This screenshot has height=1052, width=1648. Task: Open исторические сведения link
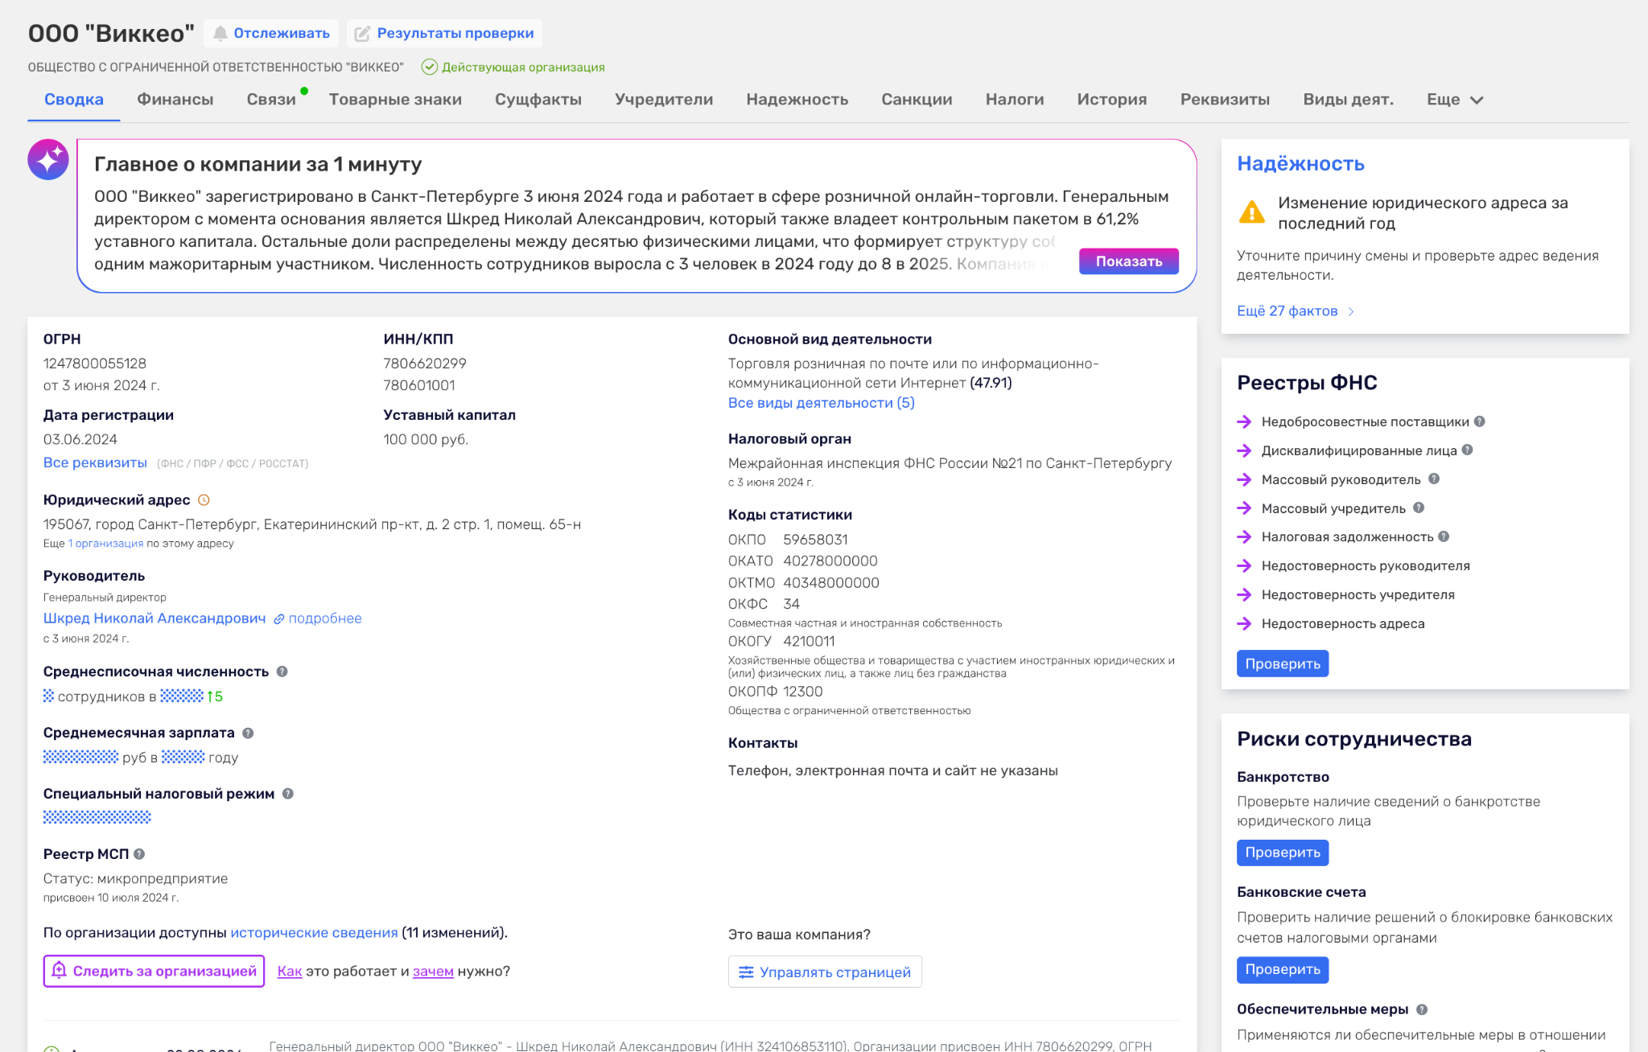314,933
